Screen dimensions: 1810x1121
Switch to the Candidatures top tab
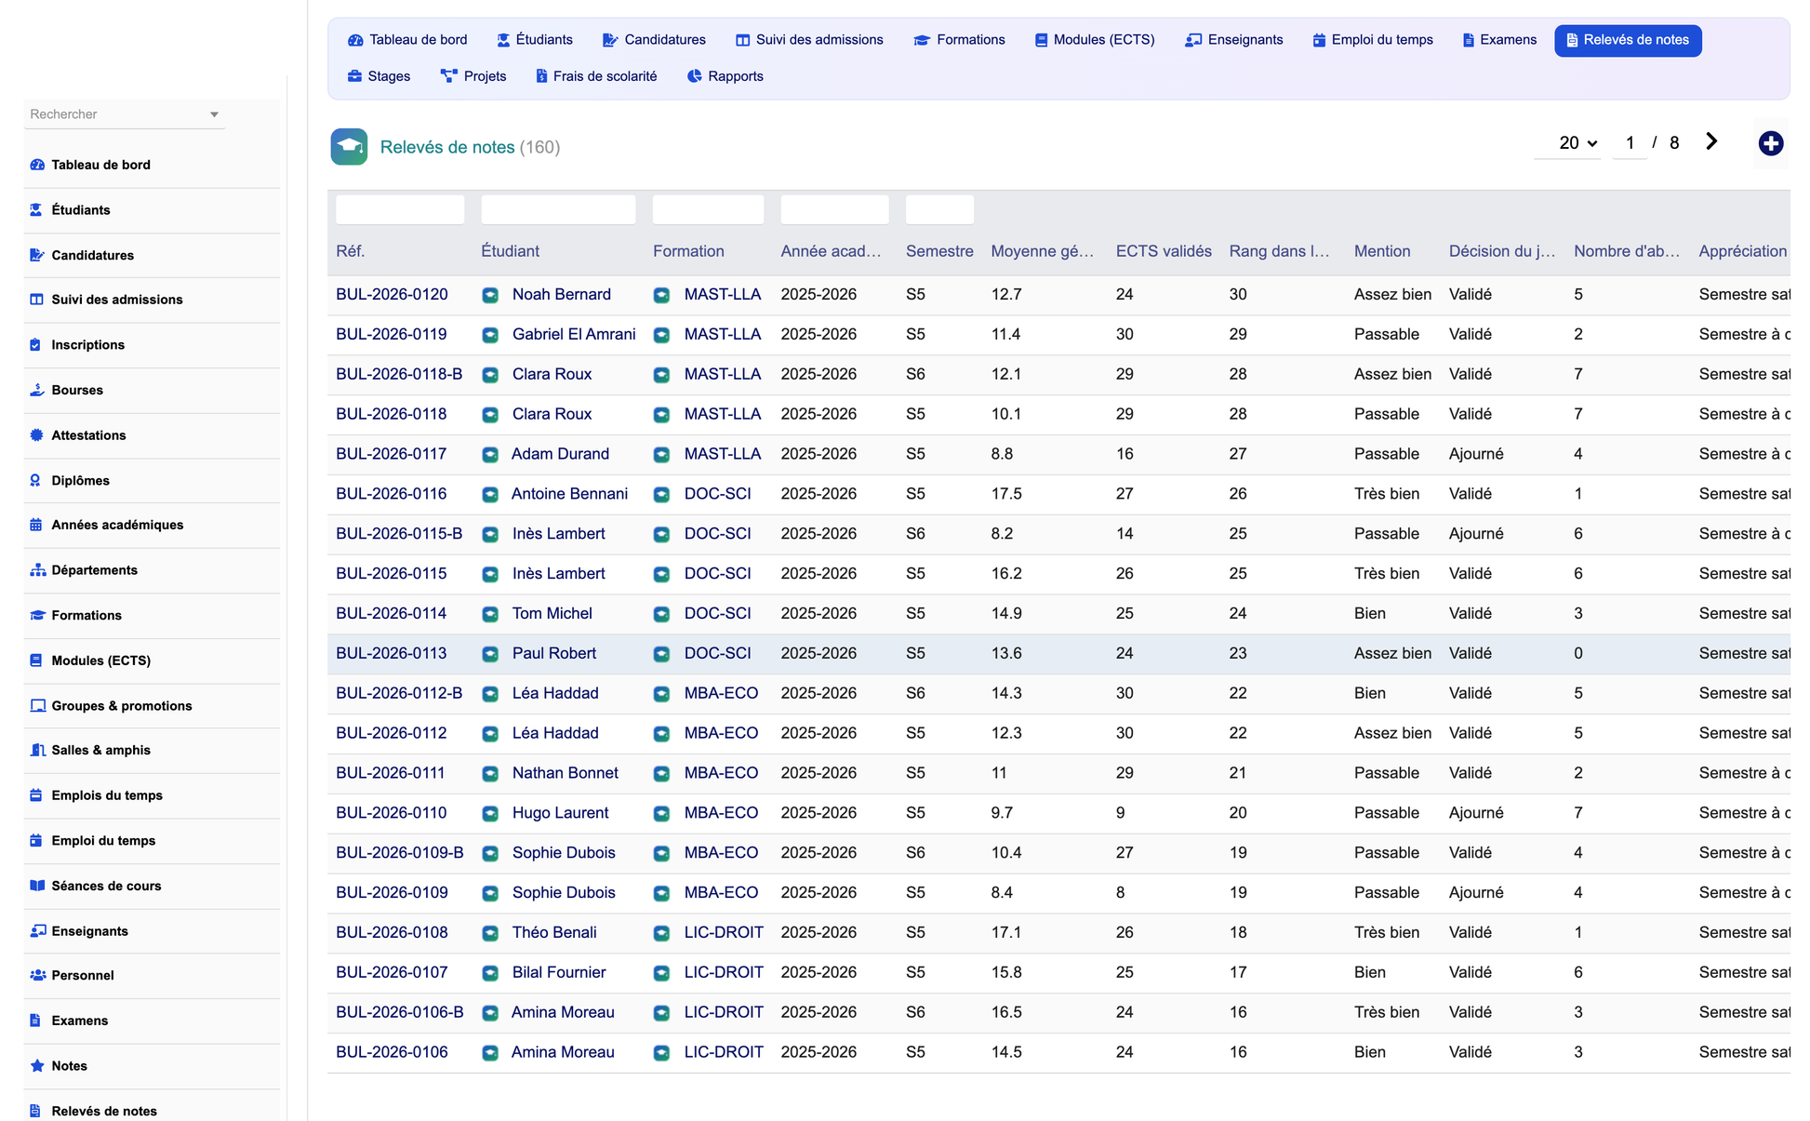pyautogui.click(x=654, y=40)
